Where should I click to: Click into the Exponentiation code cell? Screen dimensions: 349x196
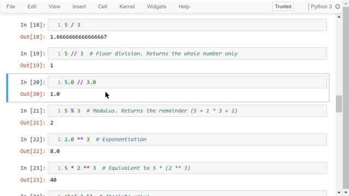point(187,139)
